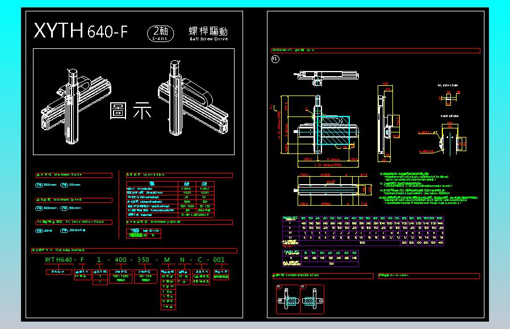Click the 'X Cable Chain' label
This screenshot has height=329, width=510.
[448, 85]
